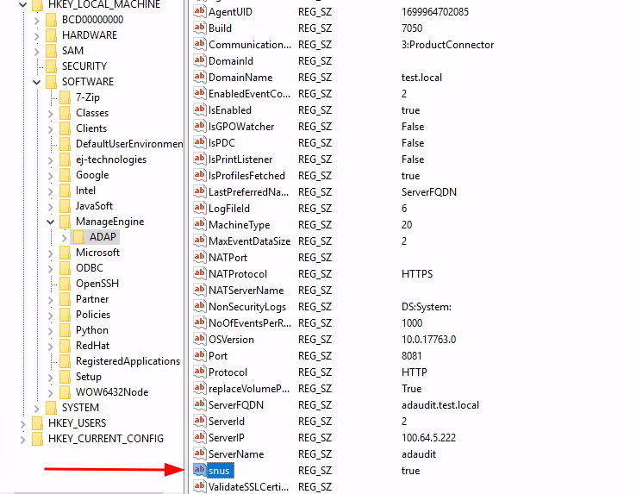The image size is (636, 494).
Task: Select the NATProtocol value name
Action: pyautogui.click(x=238, y=274)
